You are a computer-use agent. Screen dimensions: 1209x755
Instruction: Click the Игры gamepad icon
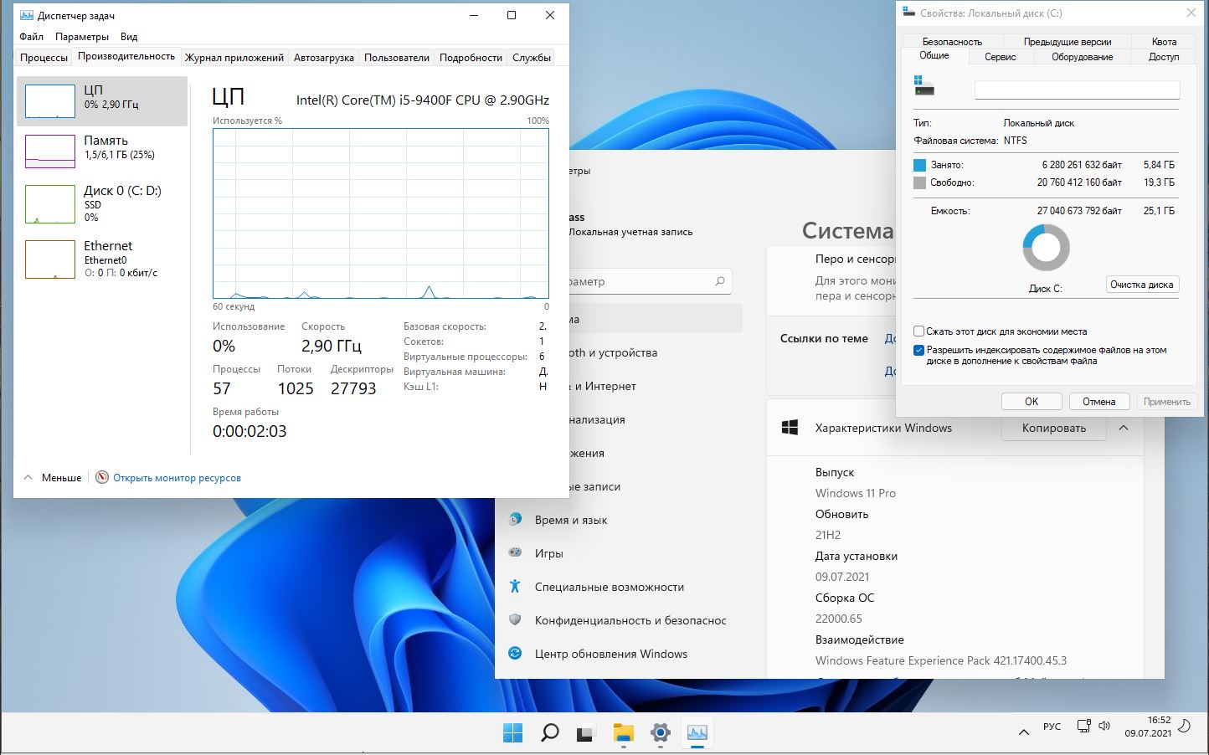pos(516,552)
